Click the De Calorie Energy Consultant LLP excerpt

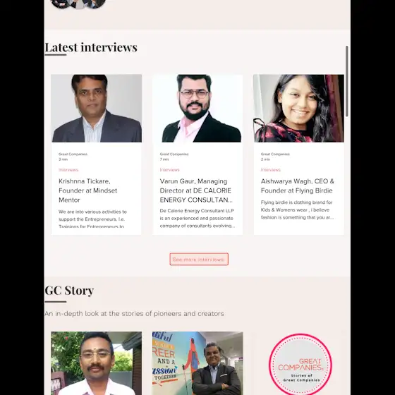pos(197,218)
